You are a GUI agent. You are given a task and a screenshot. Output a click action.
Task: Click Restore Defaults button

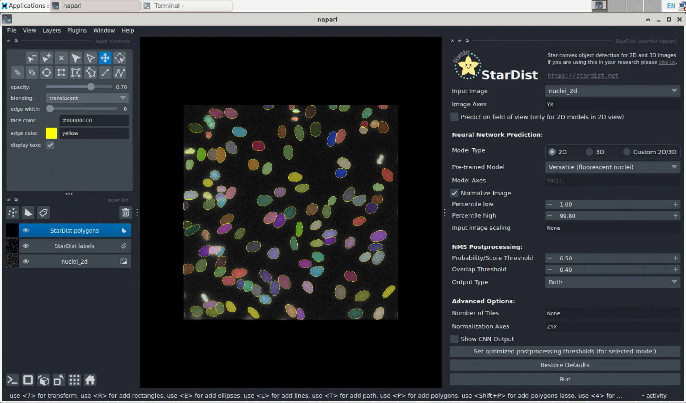click(565, 365)
